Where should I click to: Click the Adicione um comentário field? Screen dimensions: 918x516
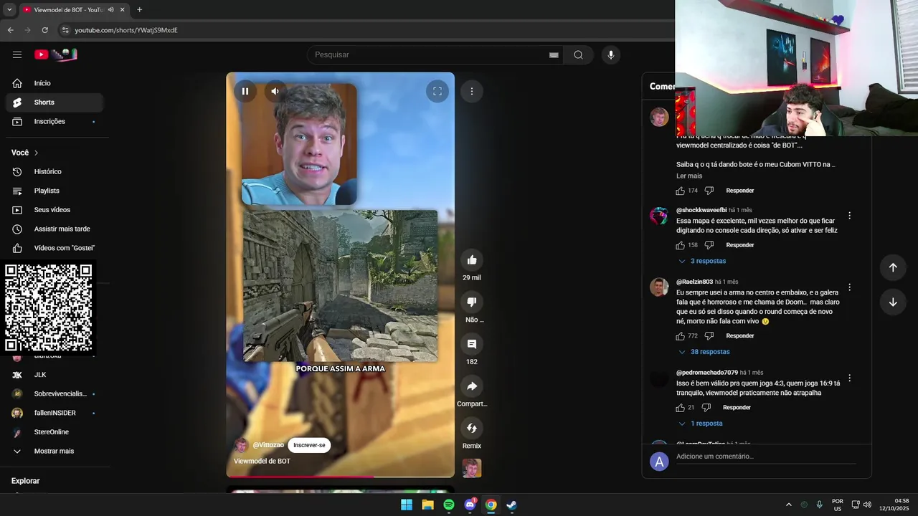766,457
